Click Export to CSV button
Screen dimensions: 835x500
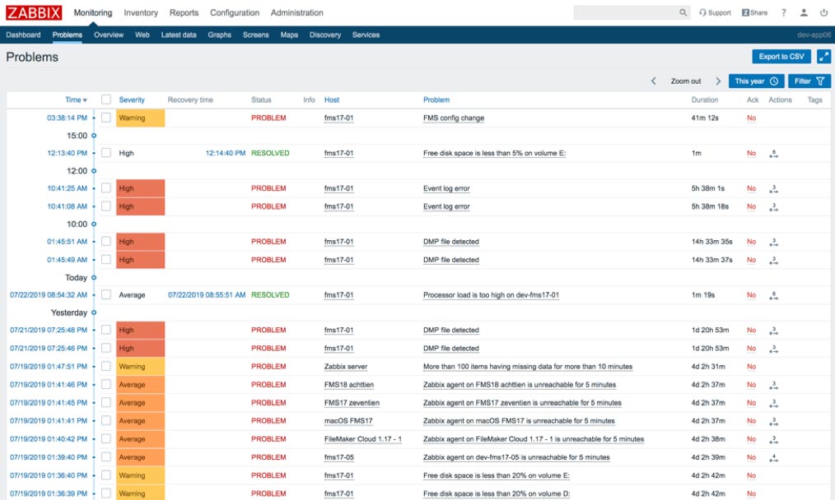click(781, 57)
